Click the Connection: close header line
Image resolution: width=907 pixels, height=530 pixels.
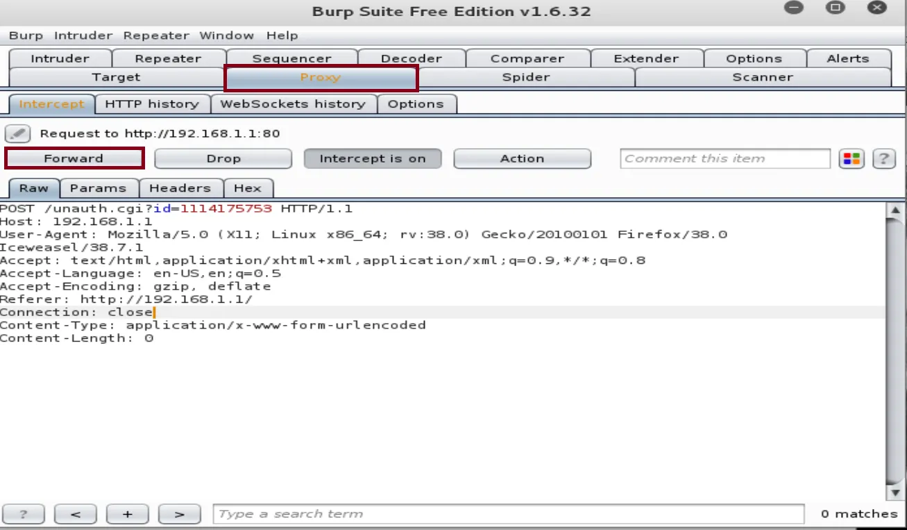76,313
